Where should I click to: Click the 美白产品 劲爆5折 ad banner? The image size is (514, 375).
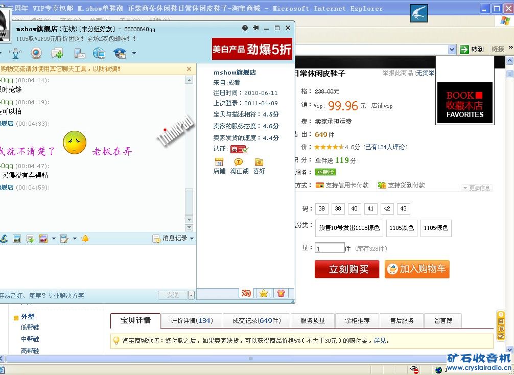point(252,49)
